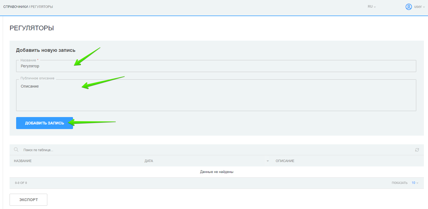Expand the user account menu caret
Viewport: 428px width, 209px height.
[x=424, y=7]
